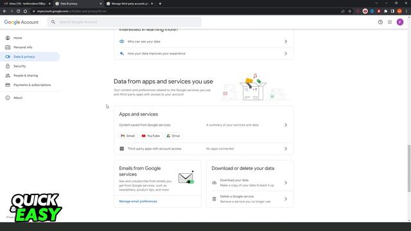Screen dimensions: 411x231
Task: Click the browser forward arrow
Action: coord(12,12)
